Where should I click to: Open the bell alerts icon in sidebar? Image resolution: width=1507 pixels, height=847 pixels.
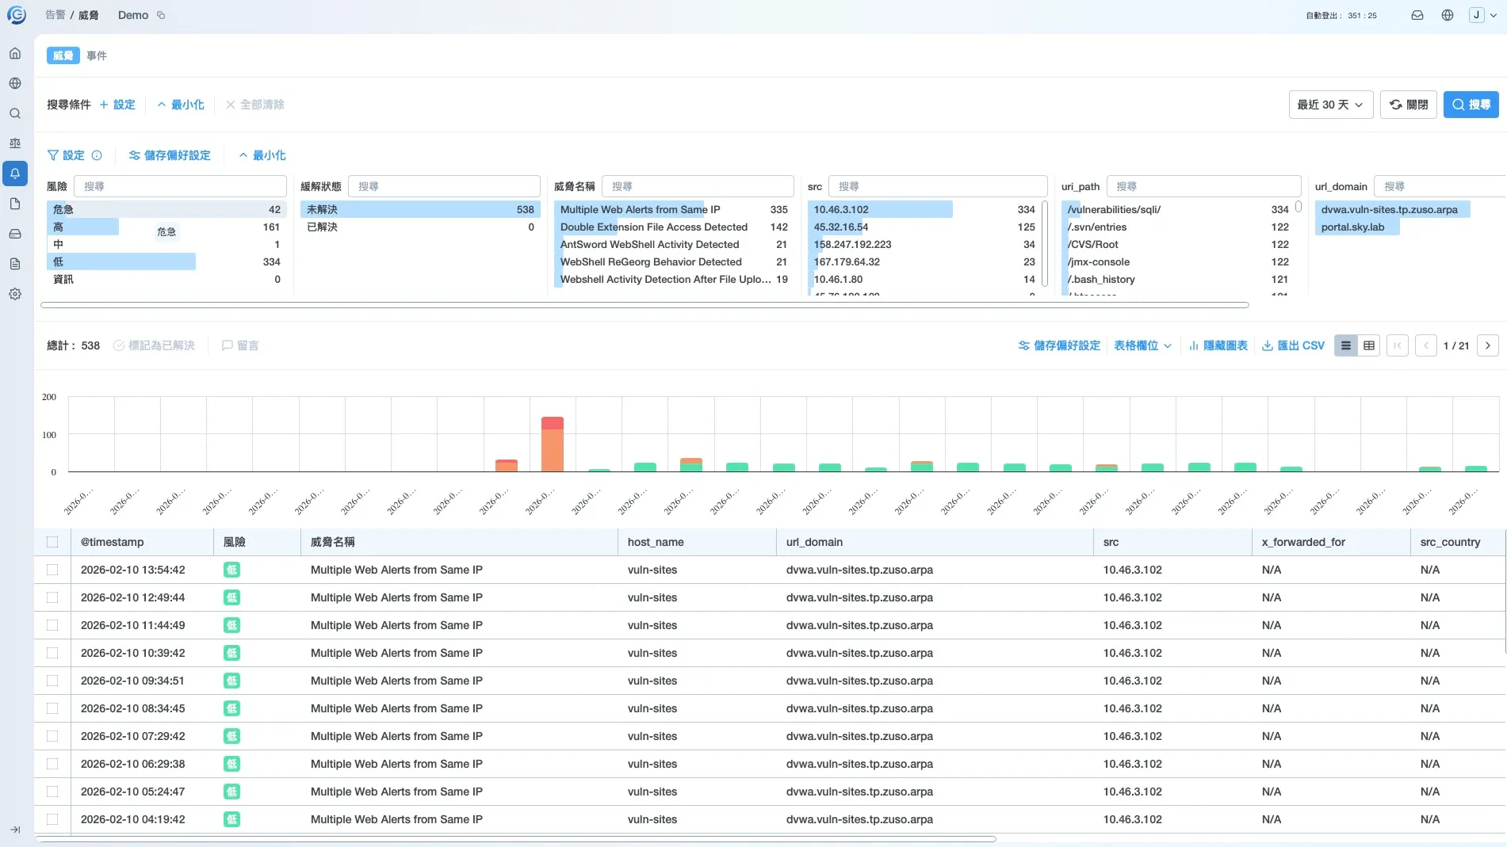pyautogui.click(x=15, y=174)
